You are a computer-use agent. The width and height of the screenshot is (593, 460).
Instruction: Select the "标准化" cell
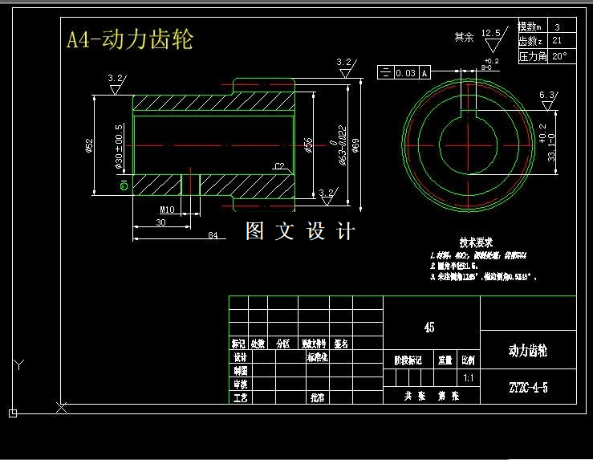click(x=317, y=357)
